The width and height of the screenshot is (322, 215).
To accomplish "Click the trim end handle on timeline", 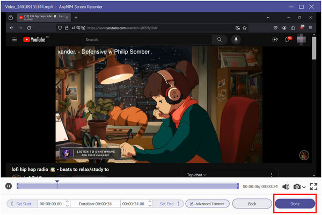I will (238, 186).
